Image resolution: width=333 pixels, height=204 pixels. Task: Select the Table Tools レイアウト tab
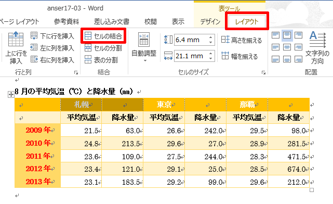(247, 22)
